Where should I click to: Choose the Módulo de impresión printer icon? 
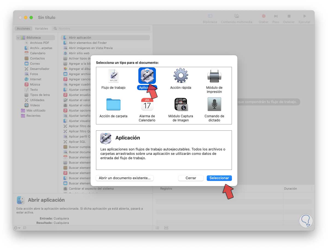(214, 76)
